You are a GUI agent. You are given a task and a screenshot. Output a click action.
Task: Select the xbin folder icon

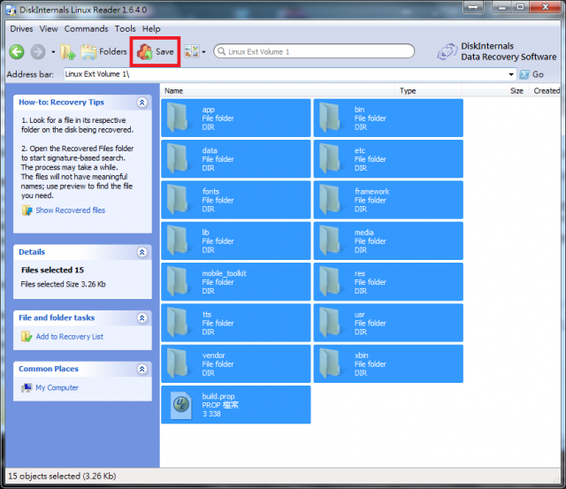pos(330,363)
